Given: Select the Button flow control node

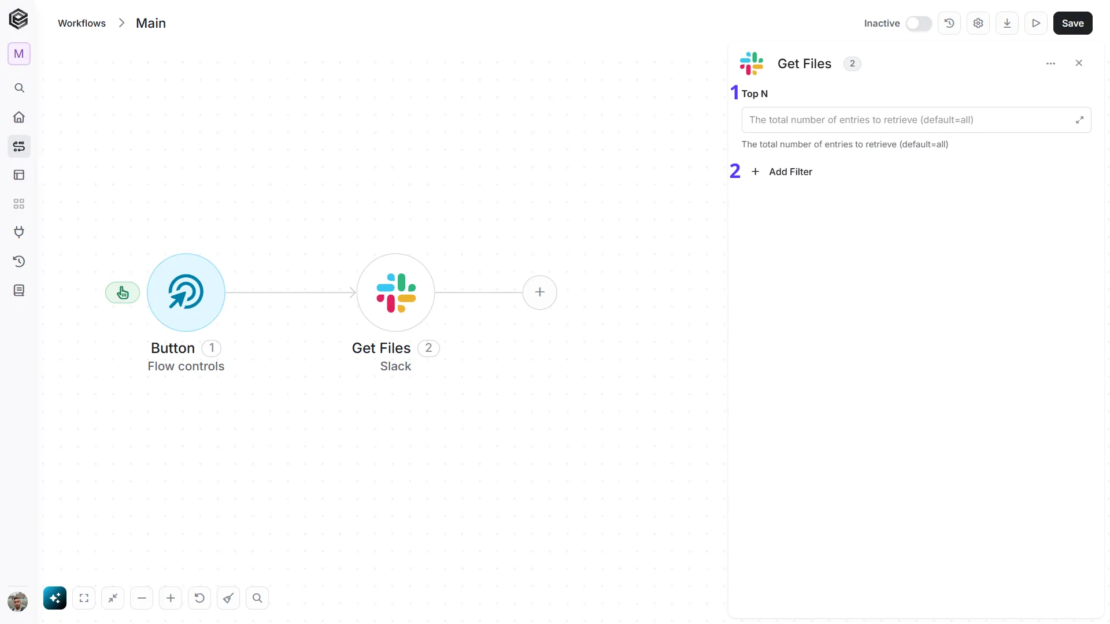Looking at the screenshot, I should pyautogui.click(x=186, y=292).
